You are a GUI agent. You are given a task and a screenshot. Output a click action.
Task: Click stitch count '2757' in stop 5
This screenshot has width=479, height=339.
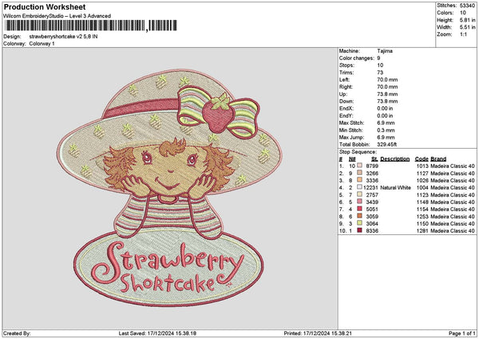[372, 195]
